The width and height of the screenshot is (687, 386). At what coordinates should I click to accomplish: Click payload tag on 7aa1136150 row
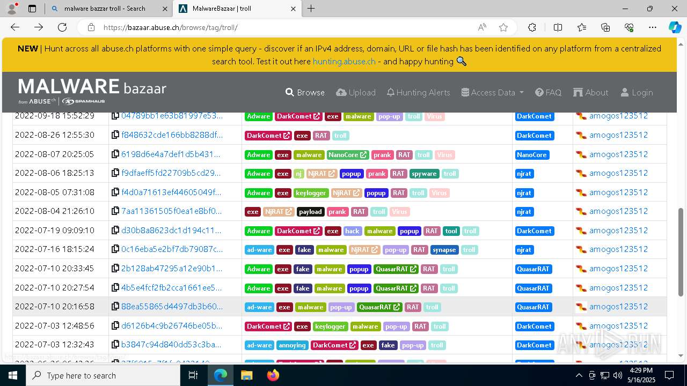click(x=310, y=212)
